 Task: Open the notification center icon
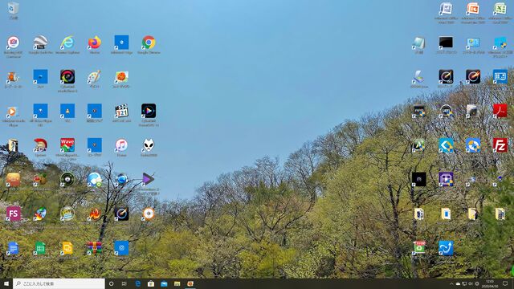click(505, 283)
